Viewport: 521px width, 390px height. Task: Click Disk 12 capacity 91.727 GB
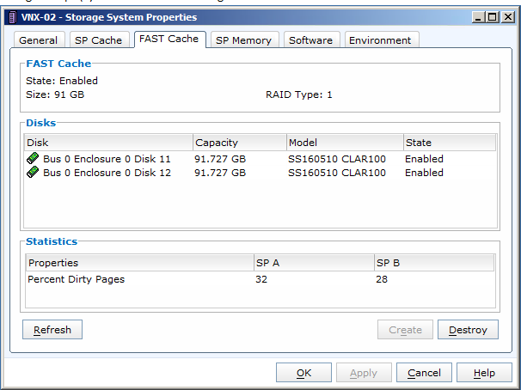click(x=220, y=173)
